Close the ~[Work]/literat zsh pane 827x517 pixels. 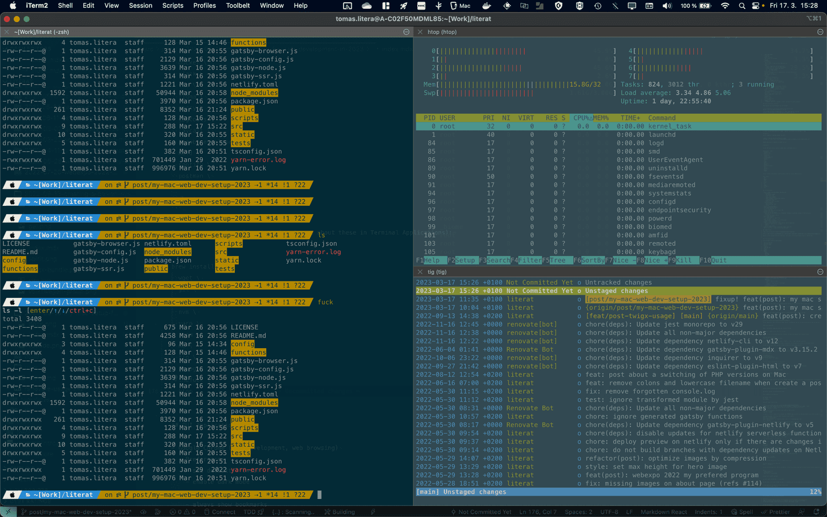point(7,32)
